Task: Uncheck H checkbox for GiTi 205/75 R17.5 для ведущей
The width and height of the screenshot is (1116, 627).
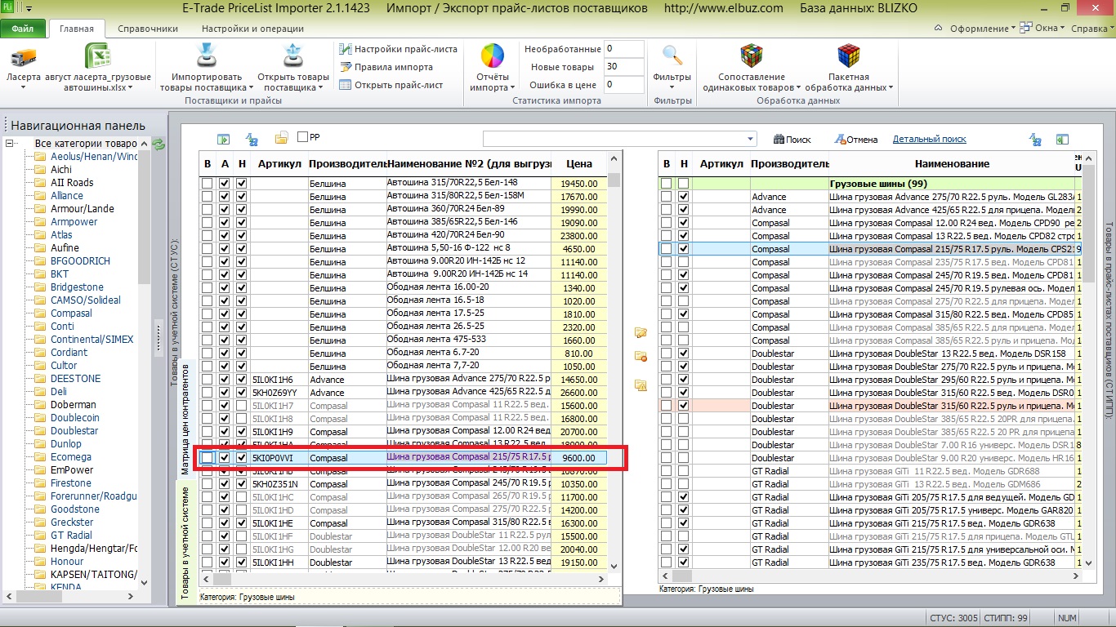Action: point(683,497)
